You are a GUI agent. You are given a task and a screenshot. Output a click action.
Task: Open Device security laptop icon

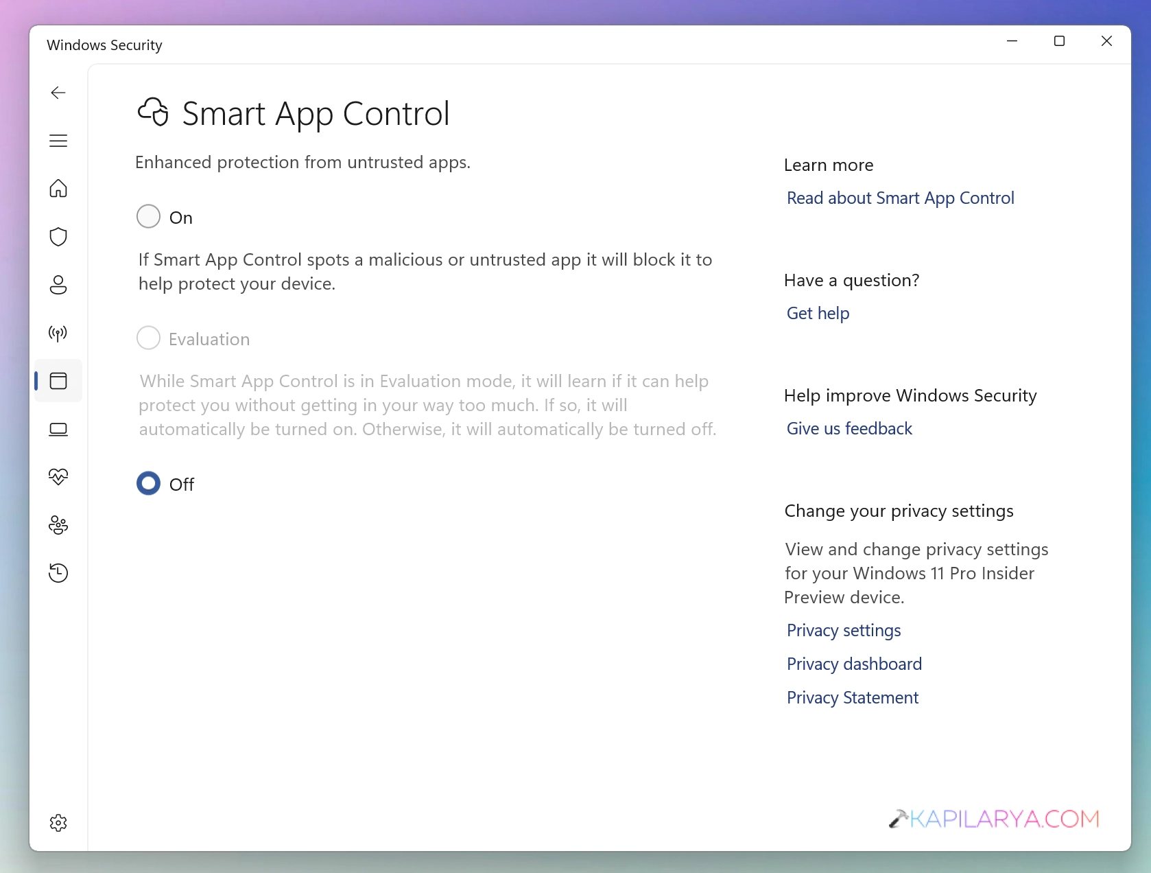(x=58, y=430)
